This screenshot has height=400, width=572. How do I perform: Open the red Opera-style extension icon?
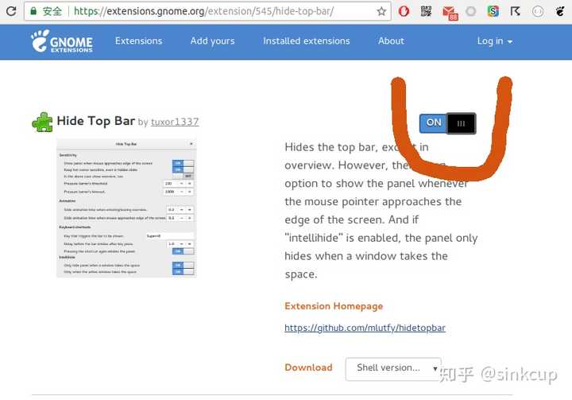coord(404,12)
